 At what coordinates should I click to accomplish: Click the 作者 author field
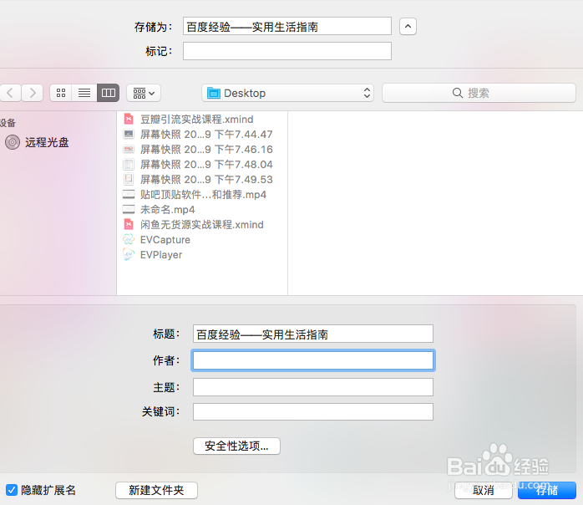coord(313,360)
